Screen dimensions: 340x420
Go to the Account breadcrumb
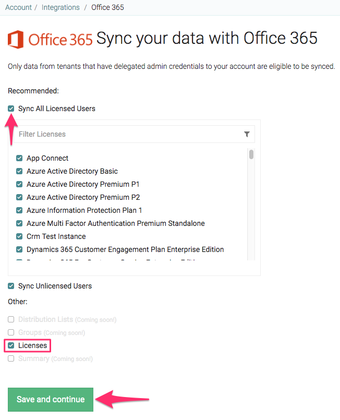click(19, 7)
